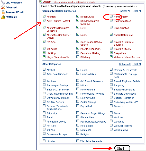Viewport: 146px width, 151px height.
Task: Tick Web Advertisements checkbox
Action: pyautogui.click(x=78, y=141)
